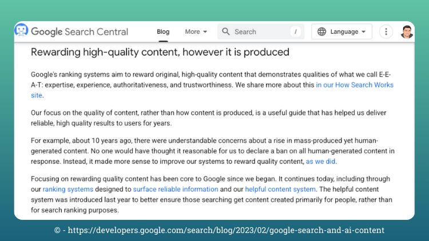Click the heading 'Rewarding high-quality content, however it is produced'
The image size is (429, 241).
[160, 52]
